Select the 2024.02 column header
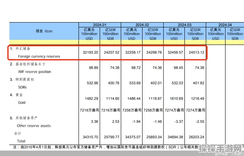 coord(142,25)
